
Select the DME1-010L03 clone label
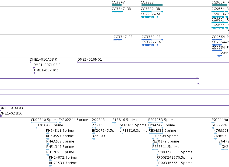coord(11,108)
